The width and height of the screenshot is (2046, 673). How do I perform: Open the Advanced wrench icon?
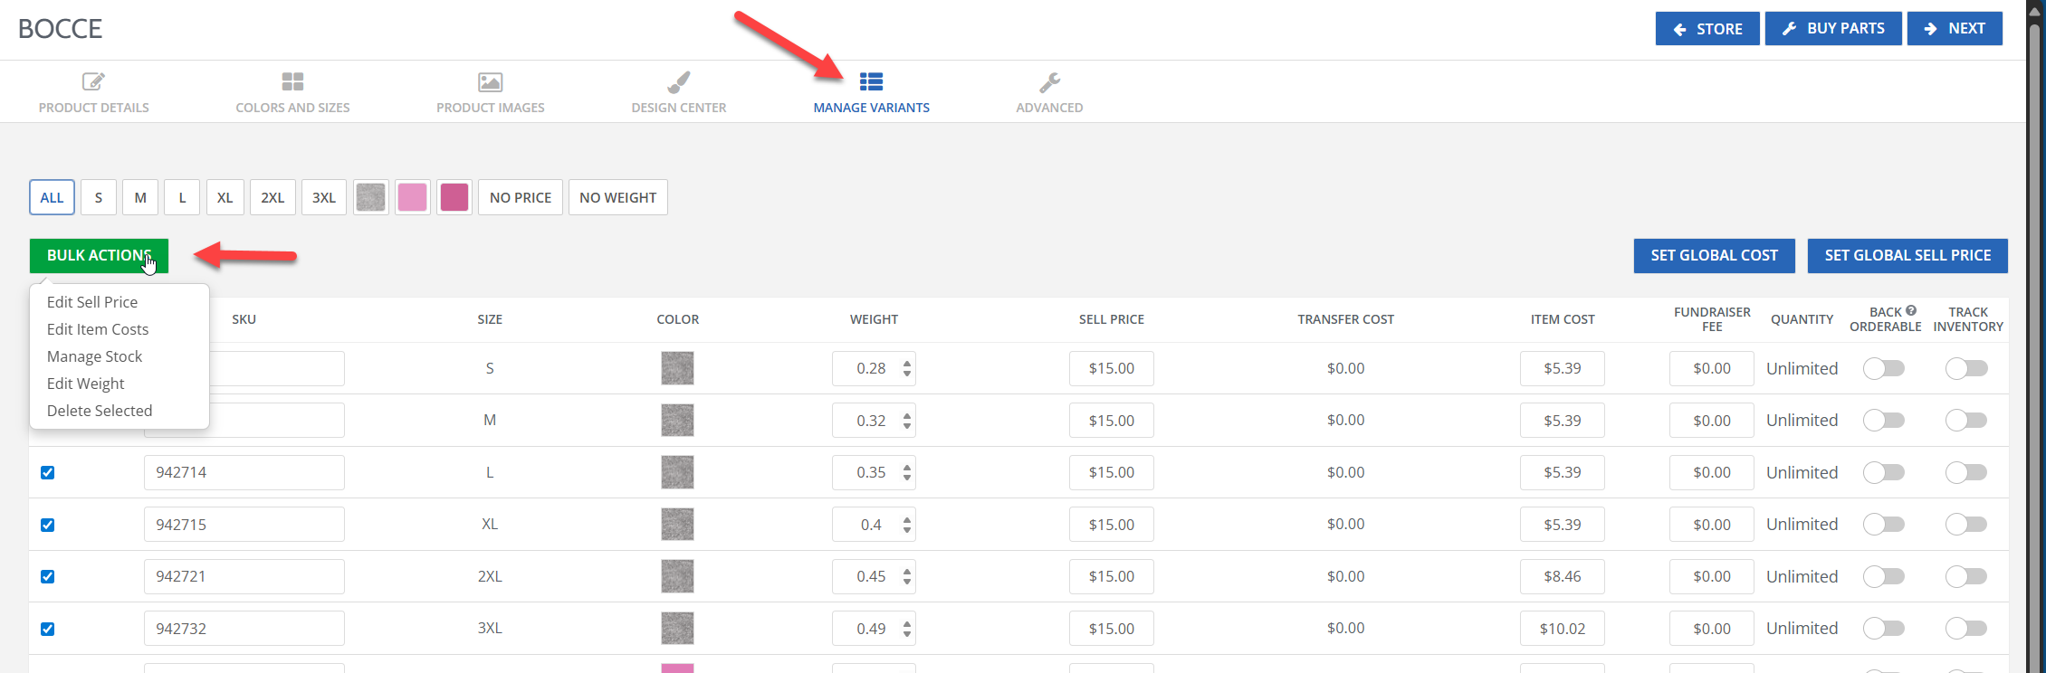[x=1049, y=82]
